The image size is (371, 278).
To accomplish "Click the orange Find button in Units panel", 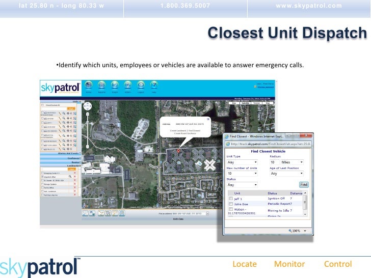I will coord(71,109).
